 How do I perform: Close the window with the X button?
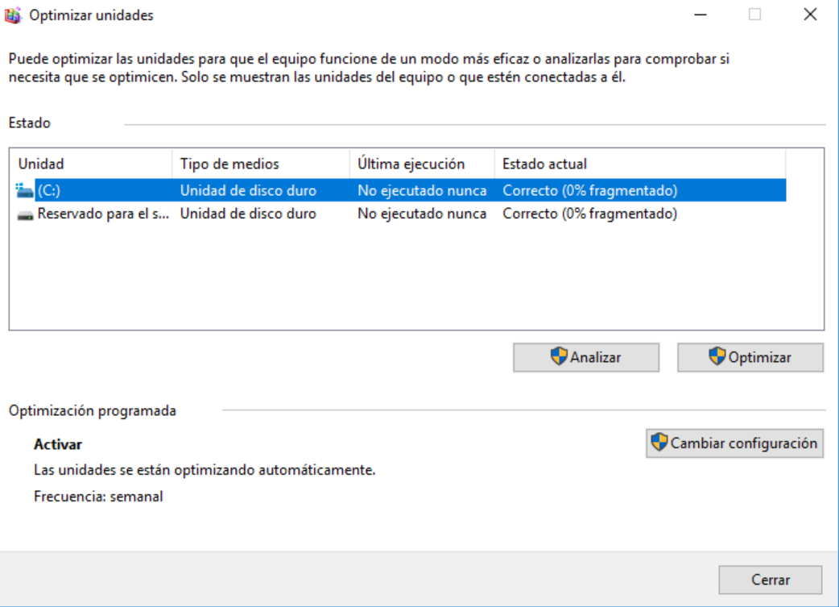(x=810, y=15)
